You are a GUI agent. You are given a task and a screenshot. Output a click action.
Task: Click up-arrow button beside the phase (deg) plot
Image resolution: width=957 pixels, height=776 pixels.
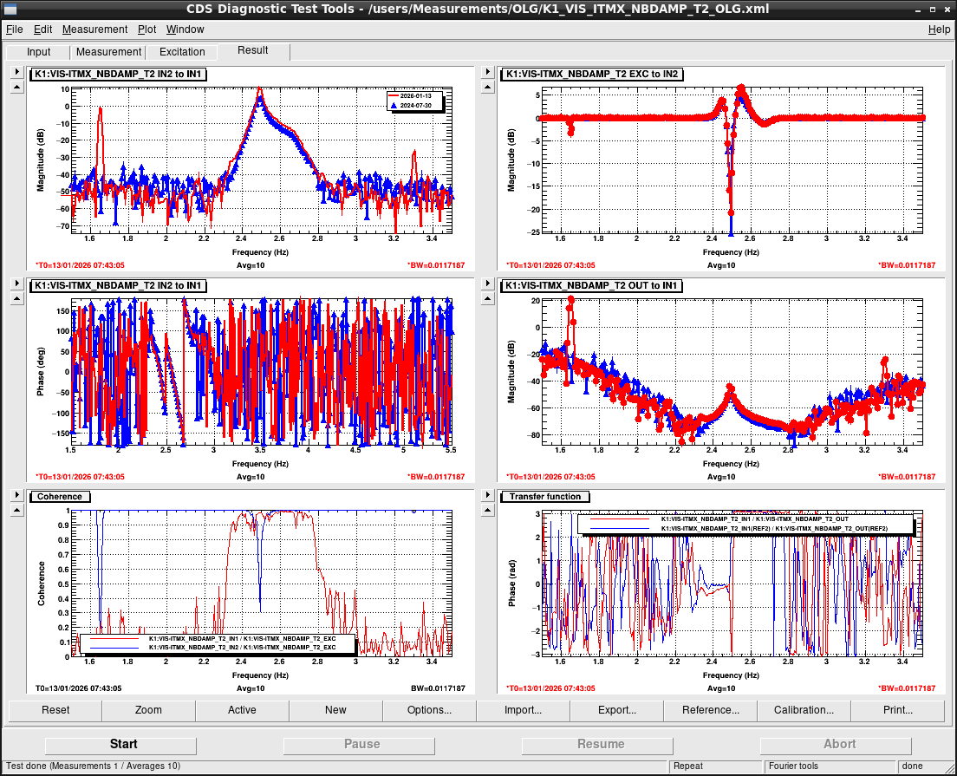[x=16, y=298]
